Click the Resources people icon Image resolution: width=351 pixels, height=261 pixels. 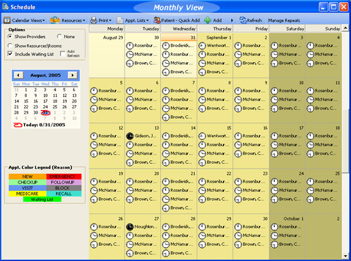pos(56,20)
